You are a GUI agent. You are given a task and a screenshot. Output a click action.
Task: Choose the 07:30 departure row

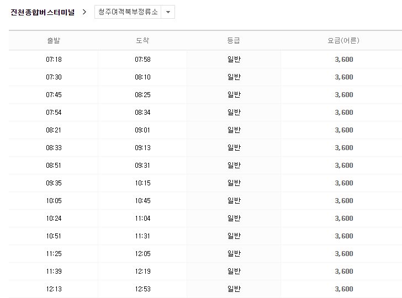pos(54,77)
